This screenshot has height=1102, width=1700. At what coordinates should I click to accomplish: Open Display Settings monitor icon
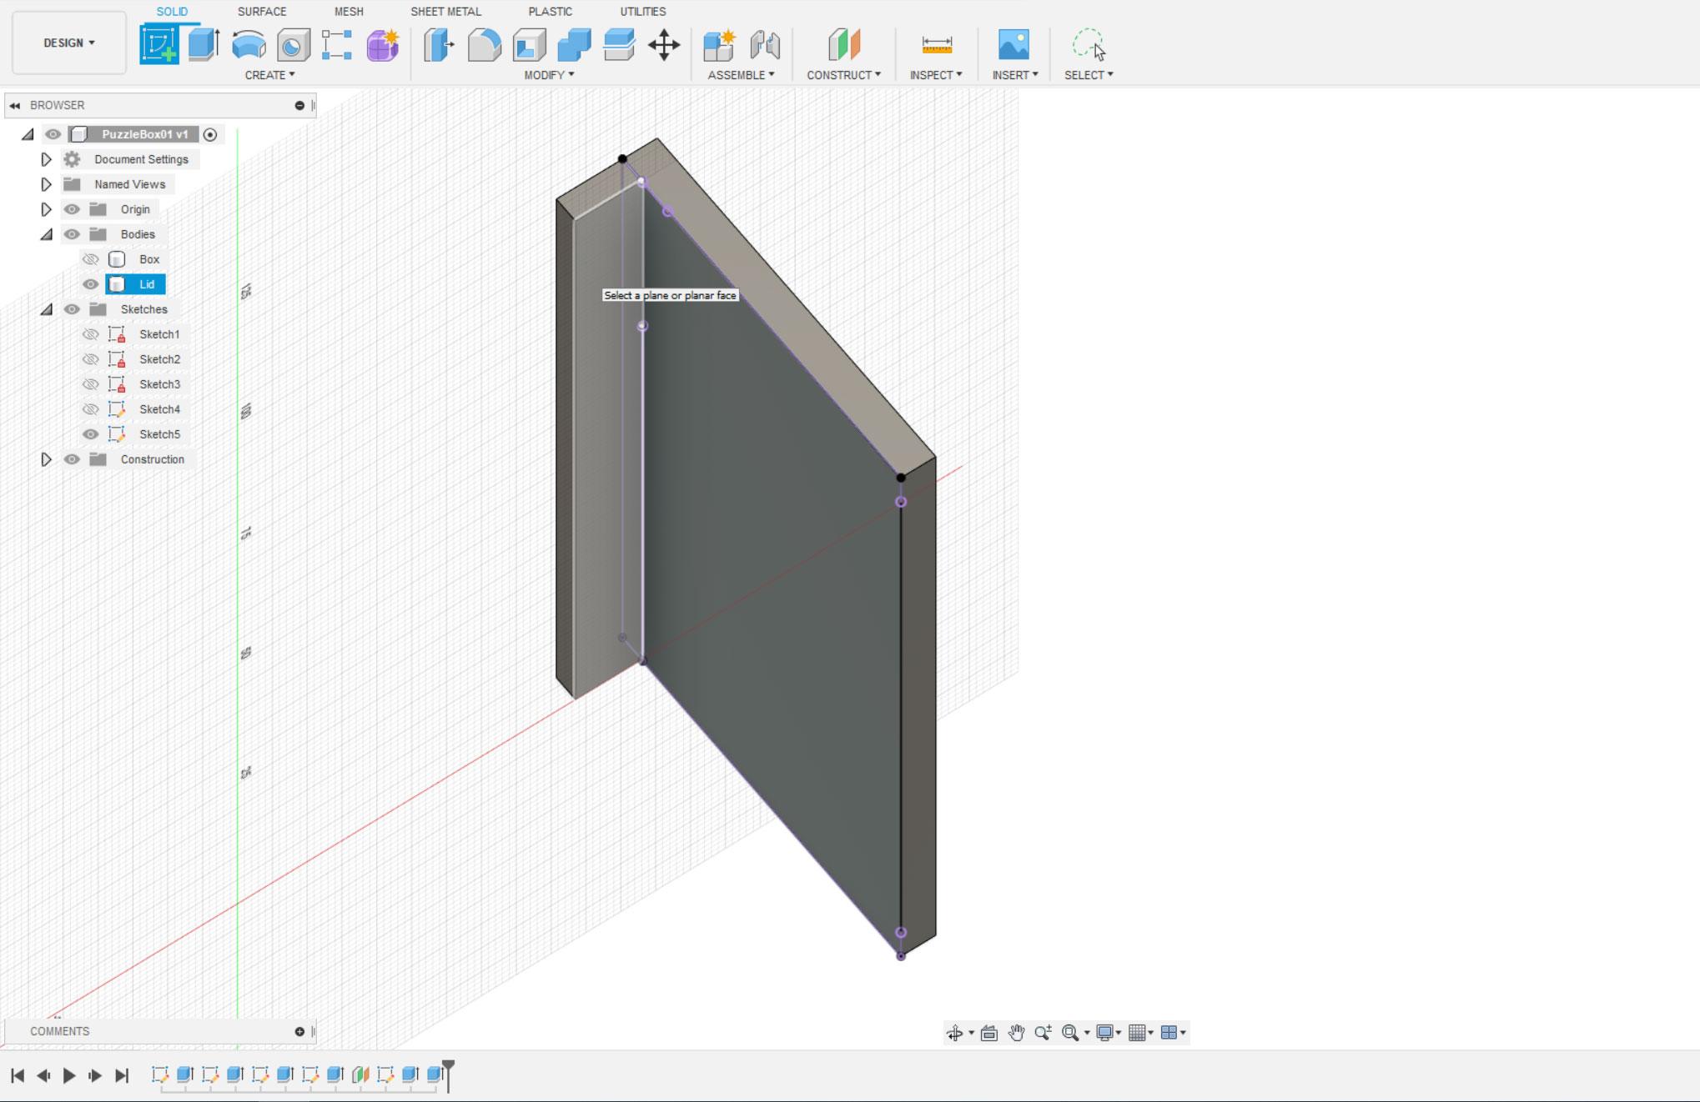1104,1033
